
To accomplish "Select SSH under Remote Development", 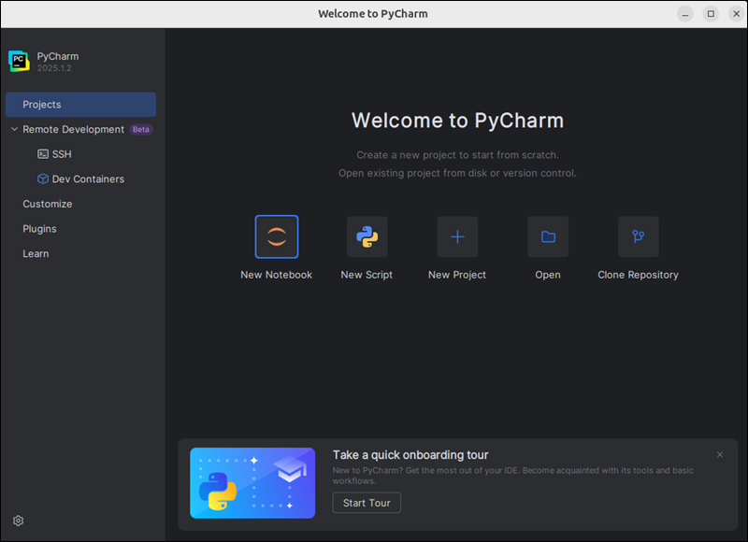I will coord(62,154).
